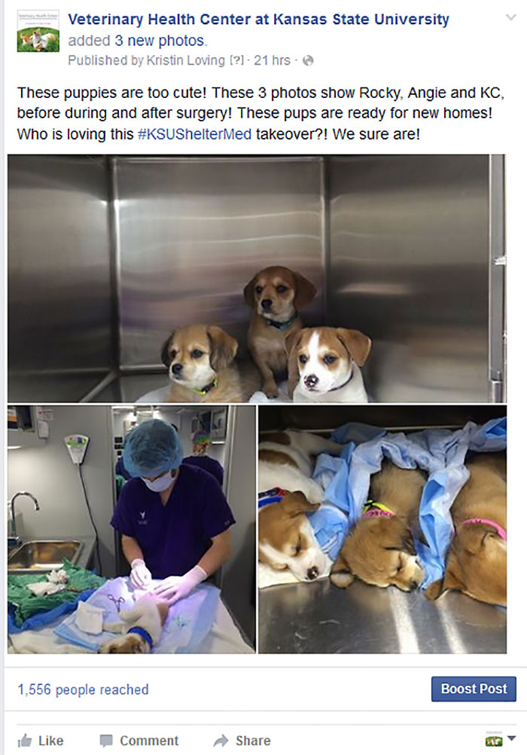
Task: Open the 'post as page' identity selector dropdown
Action: (501, 740)
